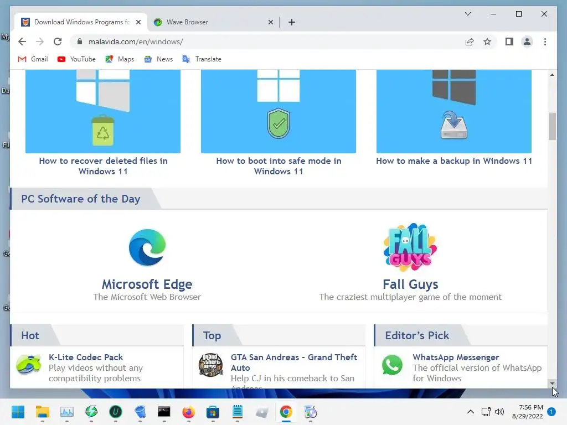The image size is (567, 425).
Task: Open the Chrome three-dot menu
Action: (545, 42)
